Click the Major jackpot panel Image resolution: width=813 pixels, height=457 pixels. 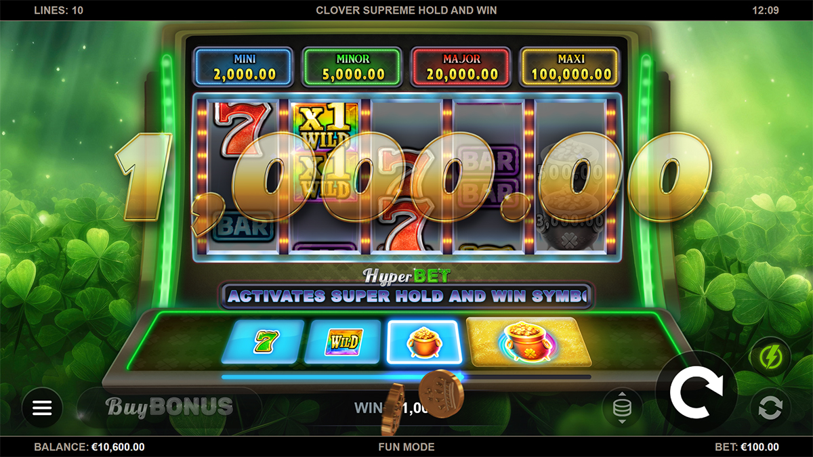pyautogui.click(x=461, y=66)
